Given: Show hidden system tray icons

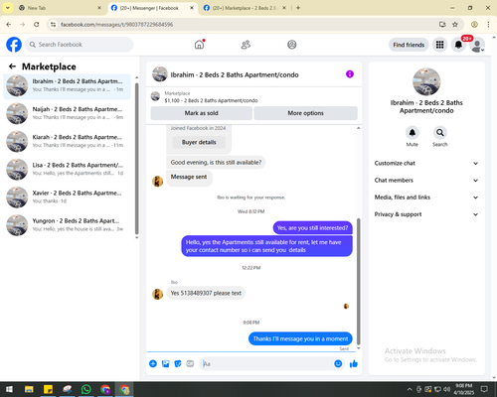Looking at the screenshot, I should 410,389.
